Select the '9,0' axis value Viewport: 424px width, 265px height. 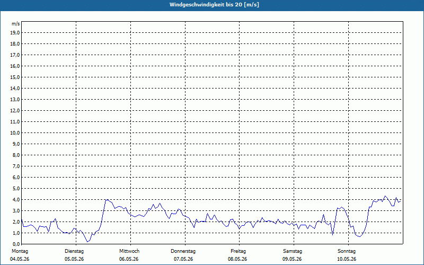click(x=16, y=144)
